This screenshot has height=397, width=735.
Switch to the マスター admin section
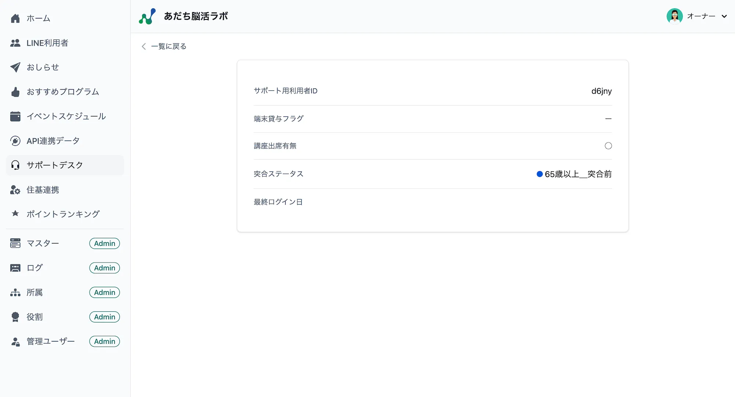click(x=43, y=243)
